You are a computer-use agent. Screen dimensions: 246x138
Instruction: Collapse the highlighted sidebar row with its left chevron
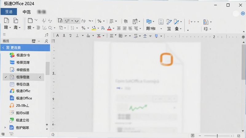point(40,77)
